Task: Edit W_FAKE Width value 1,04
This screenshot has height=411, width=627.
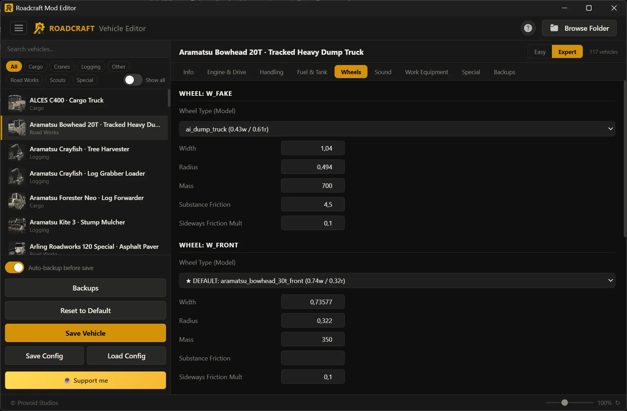Action: coord(313,148)
